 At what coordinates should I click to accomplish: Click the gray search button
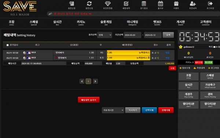[x=168, y=35]
